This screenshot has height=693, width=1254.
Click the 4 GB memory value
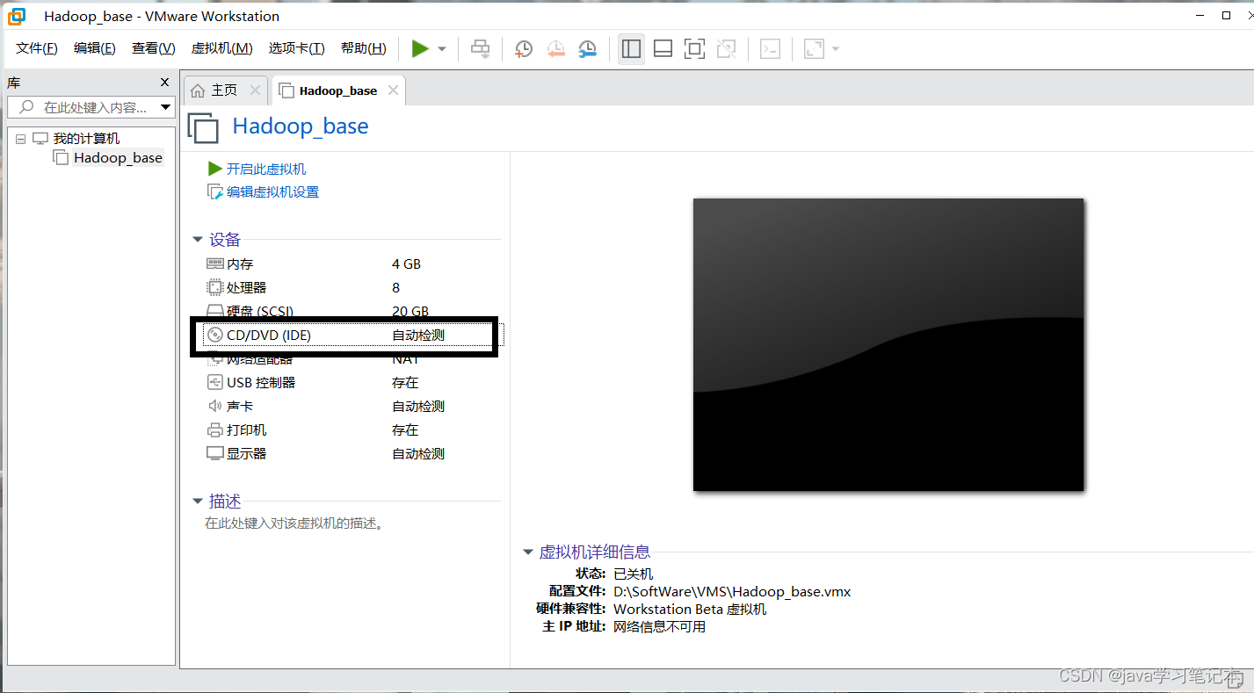coord(406,264)
